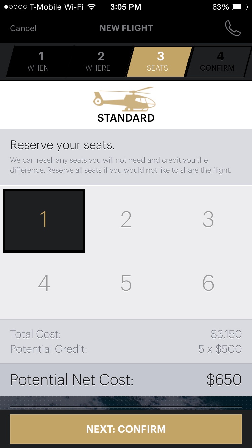This screenshot has height=448, width=252.
Task: Deselect seat number 1
Action: [44, 220]
